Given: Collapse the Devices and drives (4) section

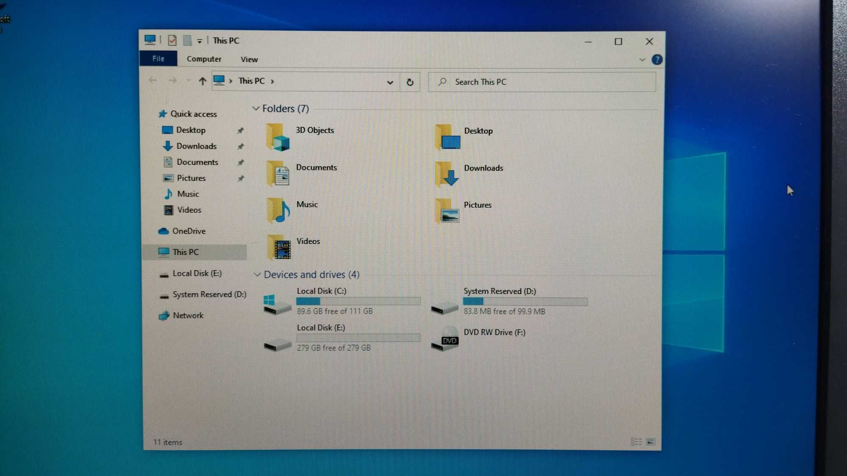Looking at the screenshot, I should (258, 274).
